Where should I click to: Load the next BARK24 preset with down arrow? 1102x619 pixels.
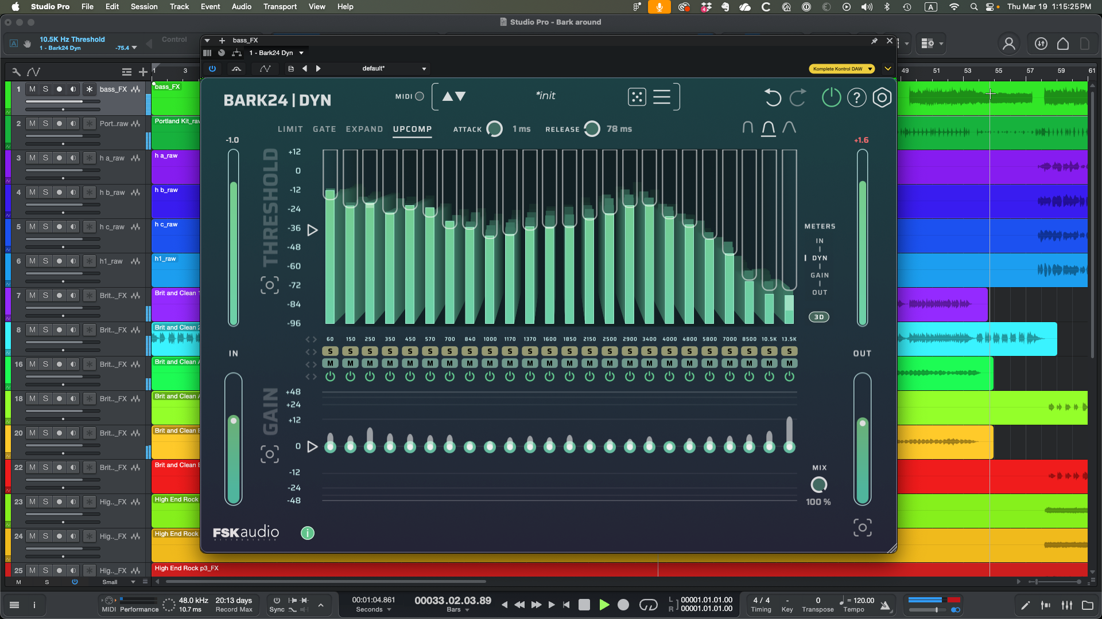(460, 96)
